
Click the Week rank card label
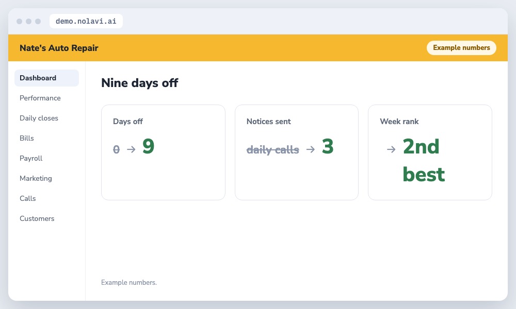[399, 122]
